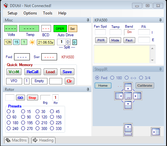167x146 pixels.
Task: Click the Load button
Action: (50, 72)
